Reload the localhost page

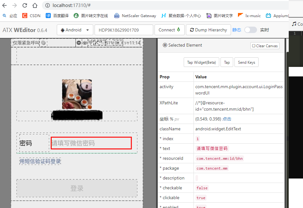click(x=25, y=5)
